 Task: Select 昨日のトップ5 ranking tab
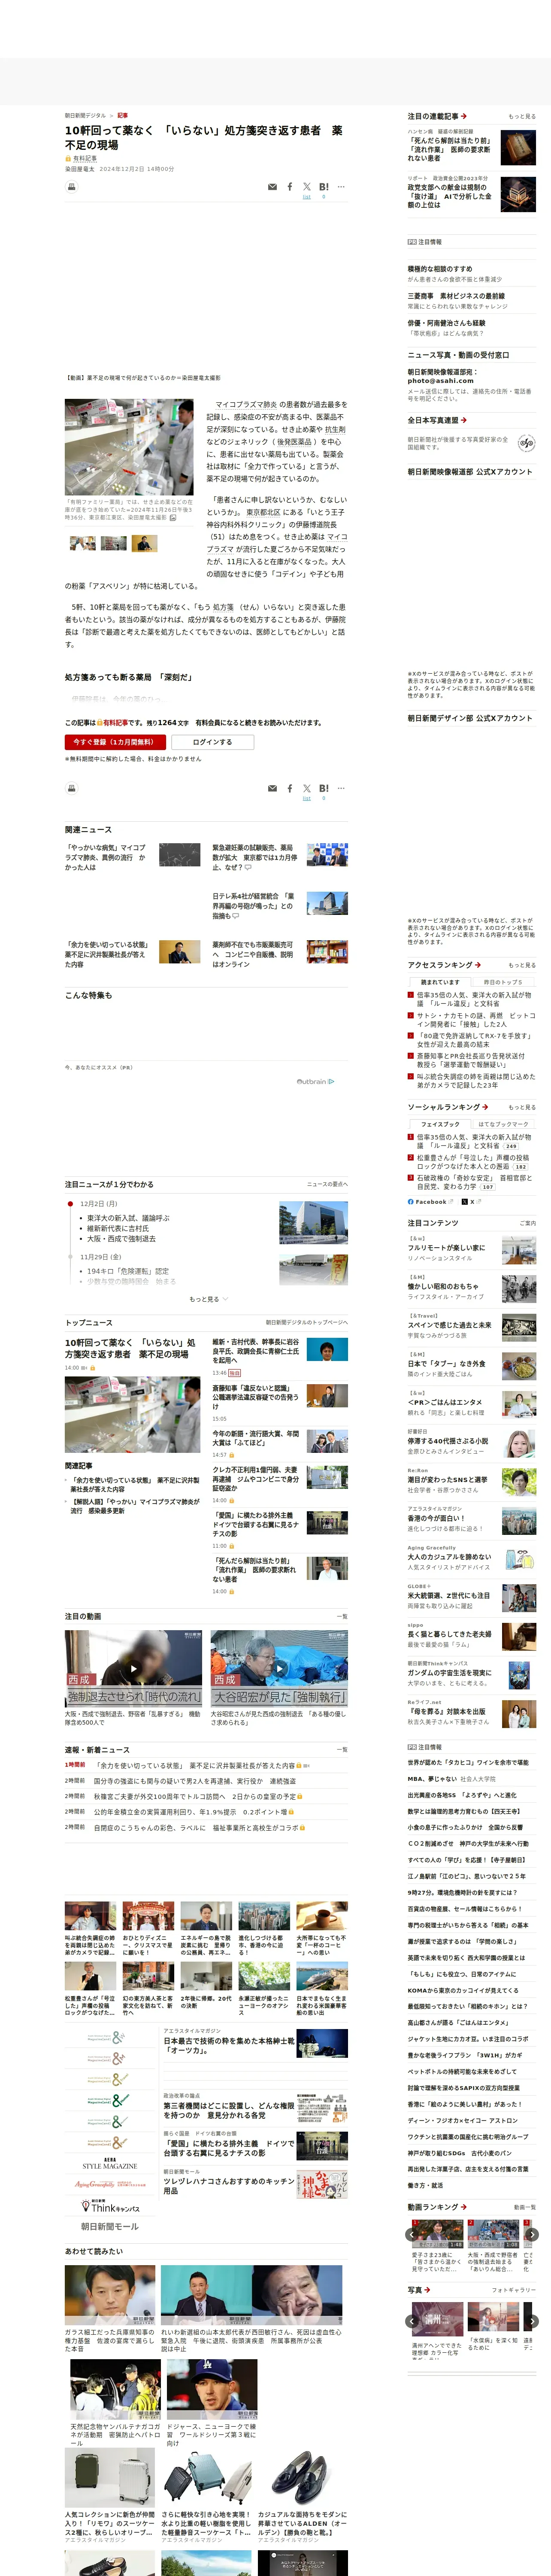pos(503,982)
